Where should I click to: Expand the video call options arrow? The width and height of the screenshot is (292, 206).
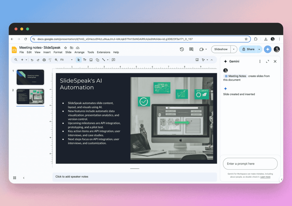pyautogui.click(x=206, y=49)
